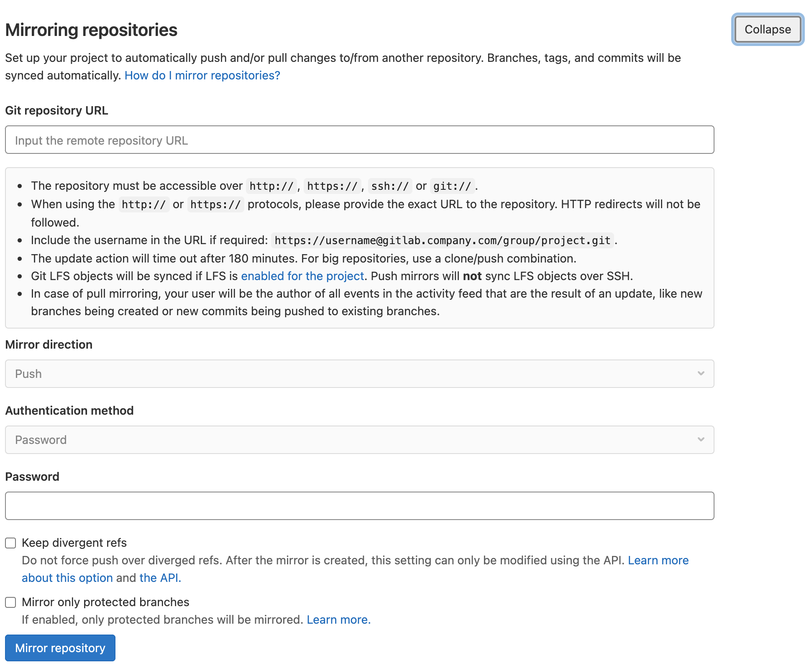This screenshot has height=668, width=809.
Task: Focus the Git repository URL input
Action: click(x=359, y=140)
